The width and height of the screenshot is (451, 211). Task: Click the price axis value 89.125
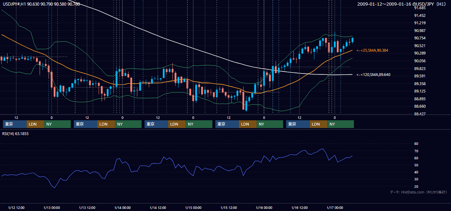[x=420, y=91]
